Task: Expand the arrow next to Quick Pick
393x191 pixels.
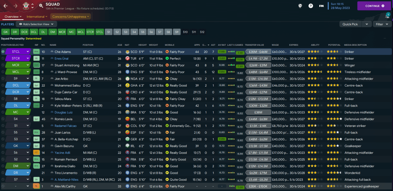Action: point(367,24)
